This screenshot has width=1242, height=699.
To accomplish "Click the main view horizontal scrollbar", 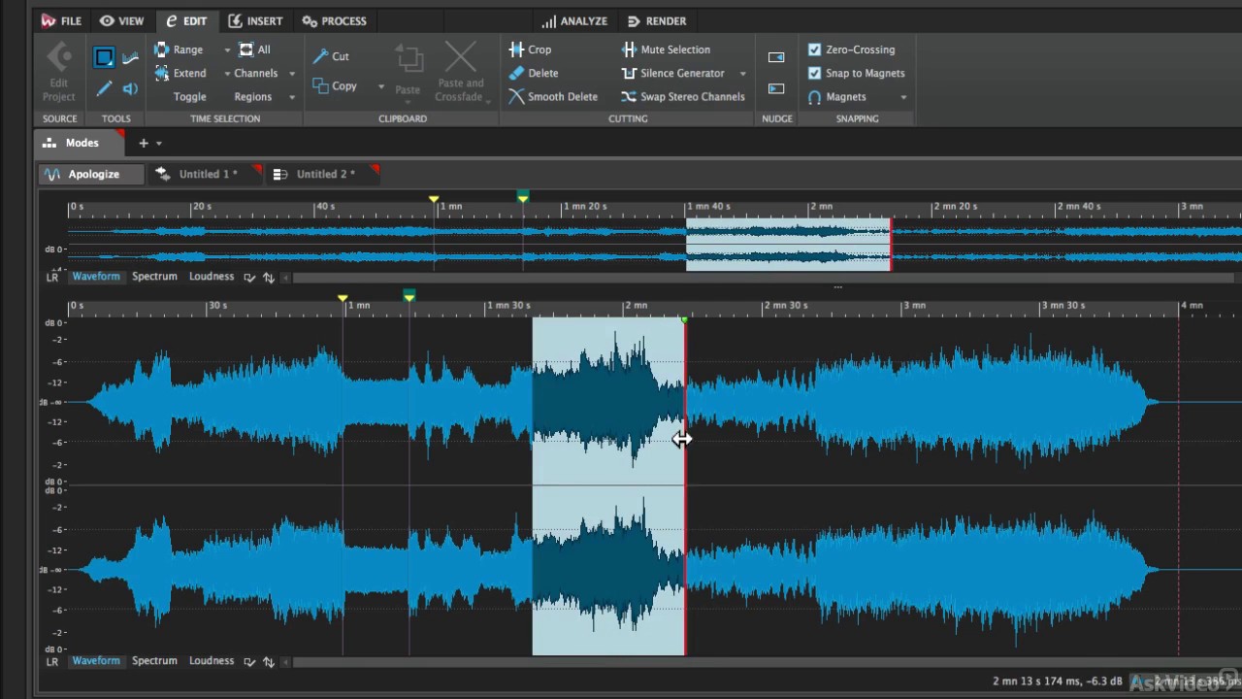I will point(767,662).
